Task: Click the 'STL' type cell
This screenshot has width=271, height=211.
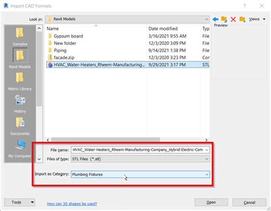Action: [206, 65]
